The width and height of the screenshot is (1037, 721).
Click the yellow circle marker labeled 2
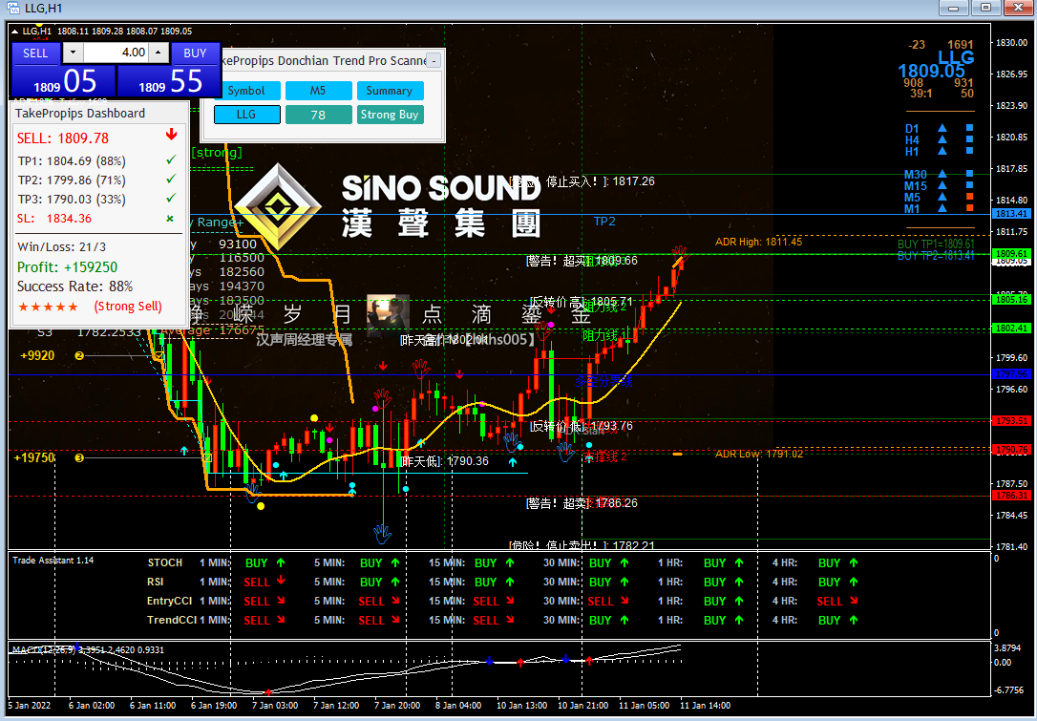[x=79, y=356]
